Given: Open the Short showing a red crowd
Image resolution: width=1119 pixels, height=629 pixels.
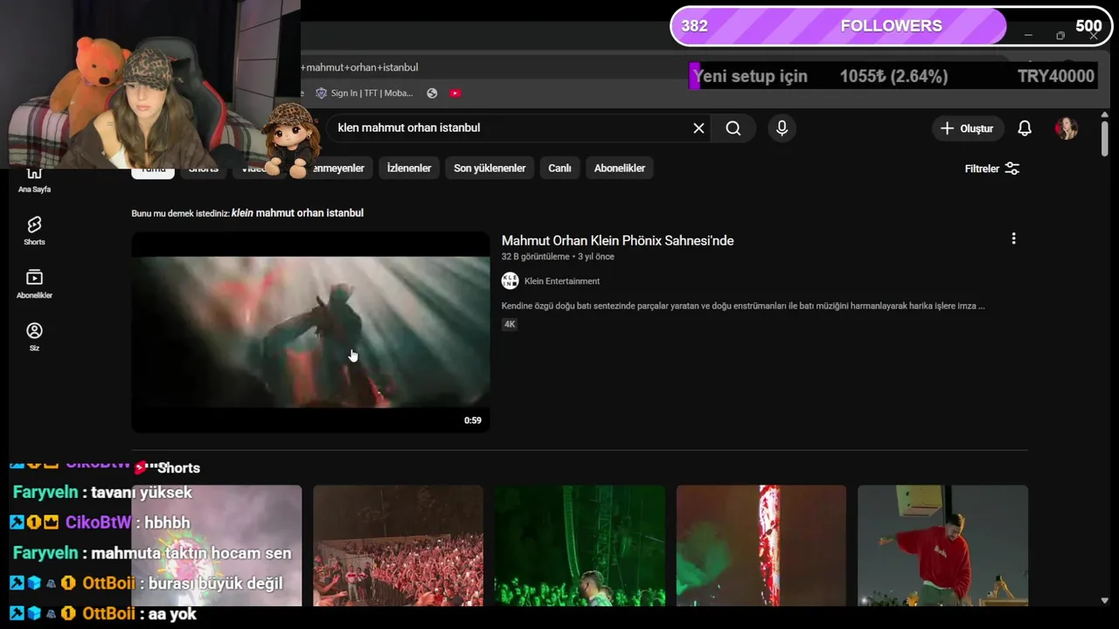Looking at the screenshot, I should click(398, 545).
